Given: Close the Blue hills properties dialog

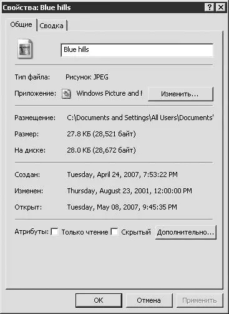Looking at the screenshot, I should tap(220, 8).
